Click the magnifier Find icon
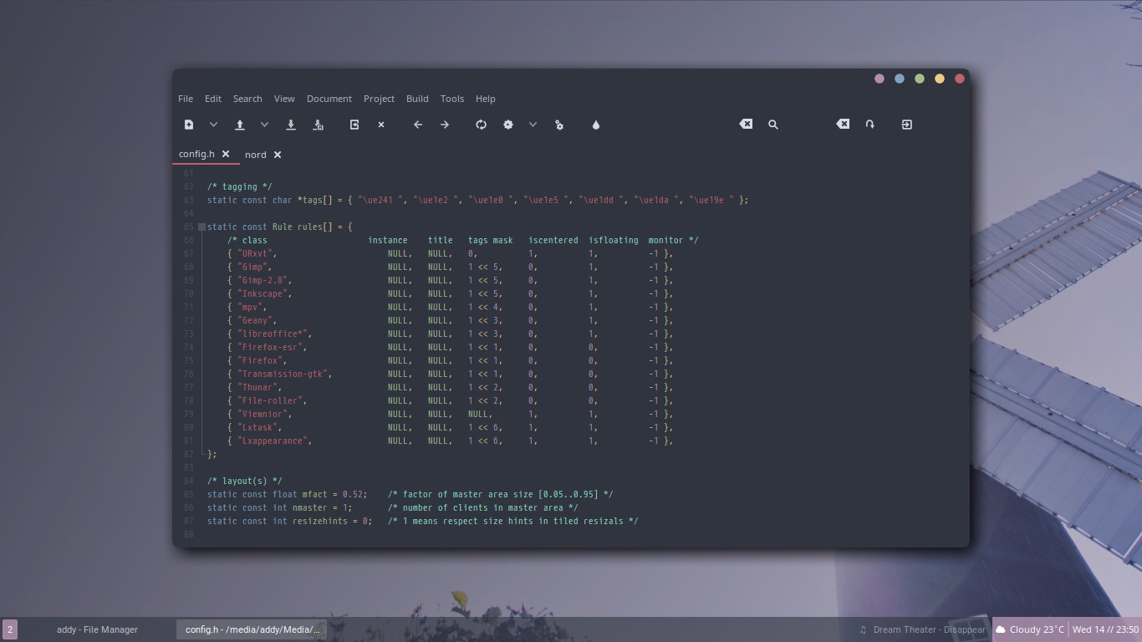Screen dimensions: 1142x642 773,125
